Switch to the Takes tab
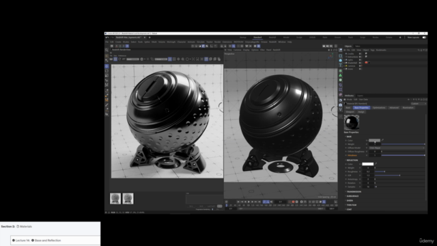Viewport: 437px width, 246px height. (x=358, y=46)
